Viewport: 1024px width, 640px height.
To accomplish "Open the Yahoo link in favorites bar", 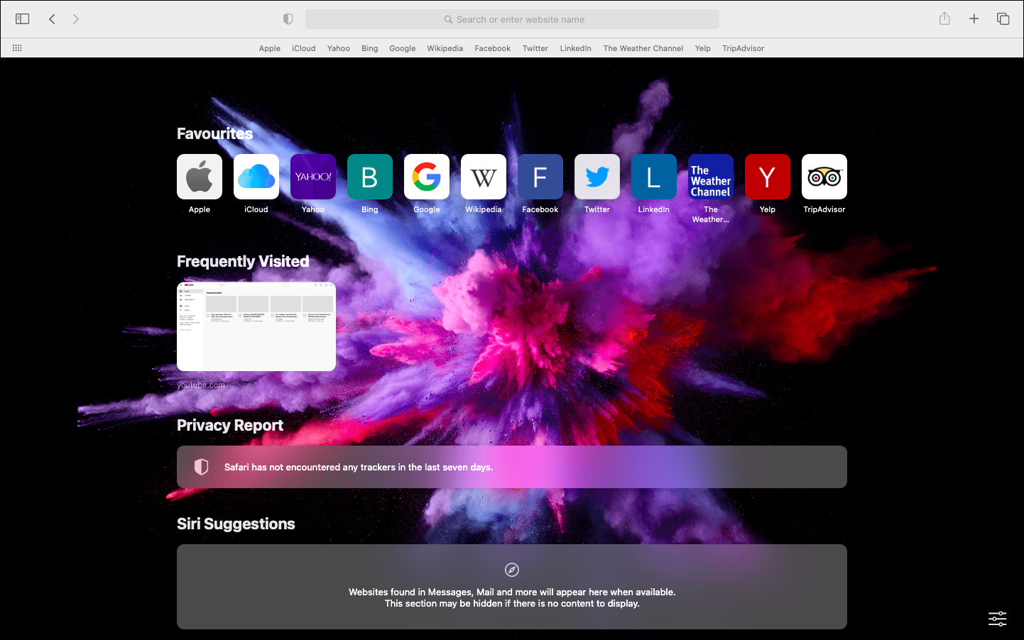I will pyautogui.click(x=338, y=48).
